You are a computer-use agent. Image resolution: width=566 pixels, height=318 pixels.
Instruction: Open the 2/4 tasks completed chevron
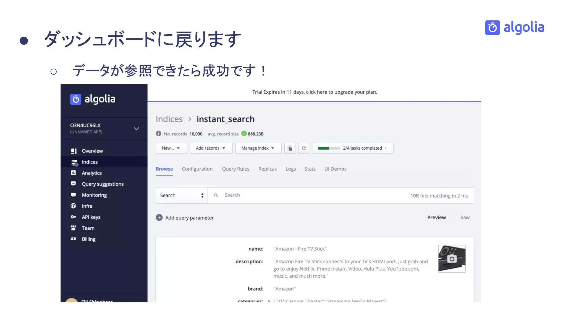(386, 148)
